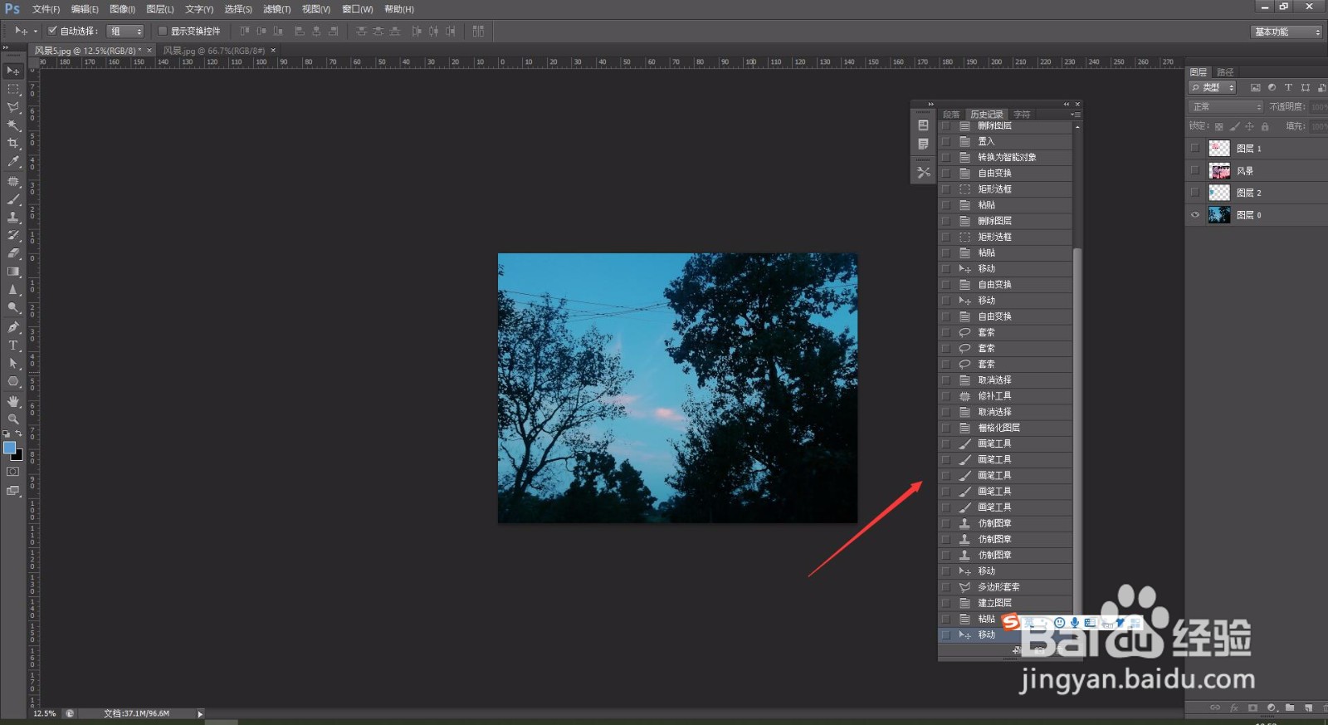This screenshot has width=1328, height=725.
Task: Set history brush source at 多边形套索 state
Action: pos(945,587)
